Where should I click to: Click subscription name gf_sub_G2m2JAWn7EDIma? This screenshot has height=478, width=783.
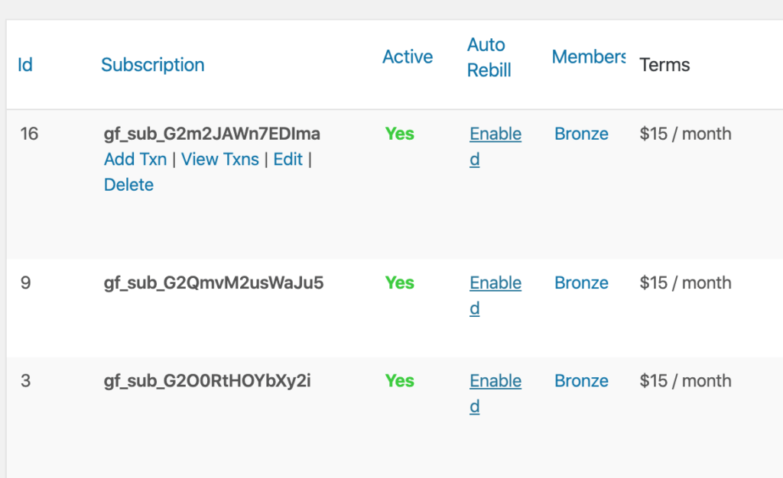click(213, 134)
